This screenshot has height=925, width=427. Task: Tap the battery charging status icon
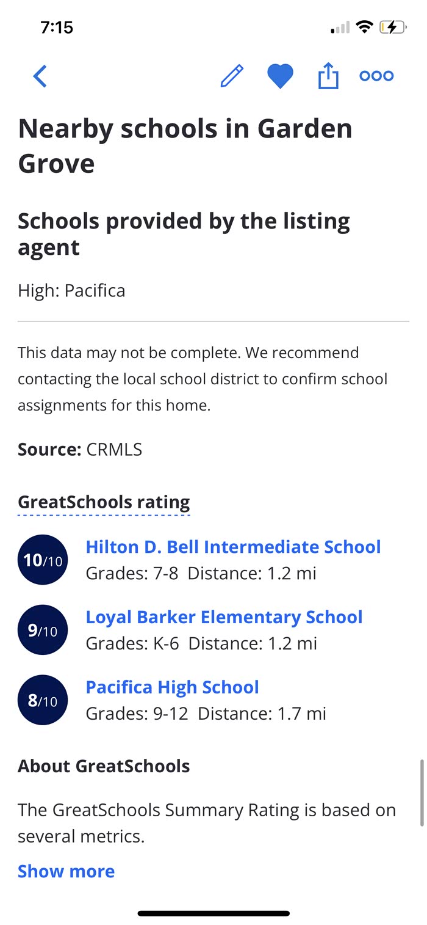(392, 27)
